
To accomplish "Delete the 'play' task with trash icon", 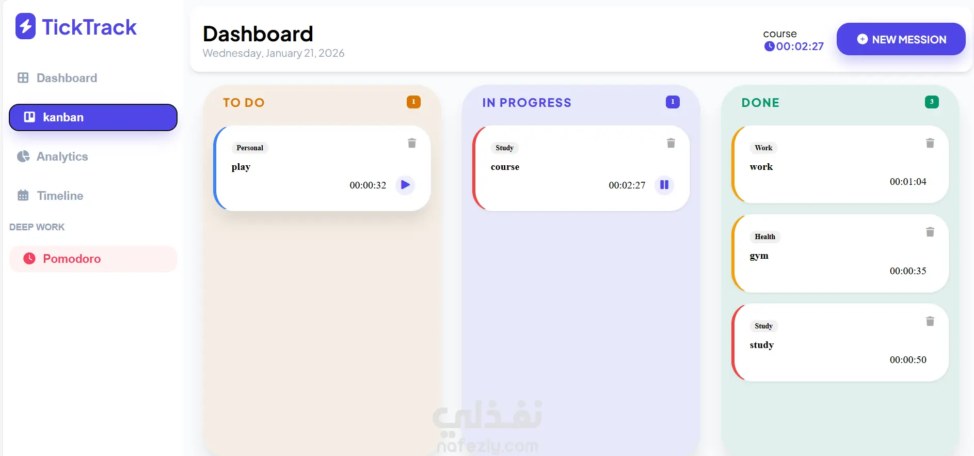I will (x=412, y=143).
